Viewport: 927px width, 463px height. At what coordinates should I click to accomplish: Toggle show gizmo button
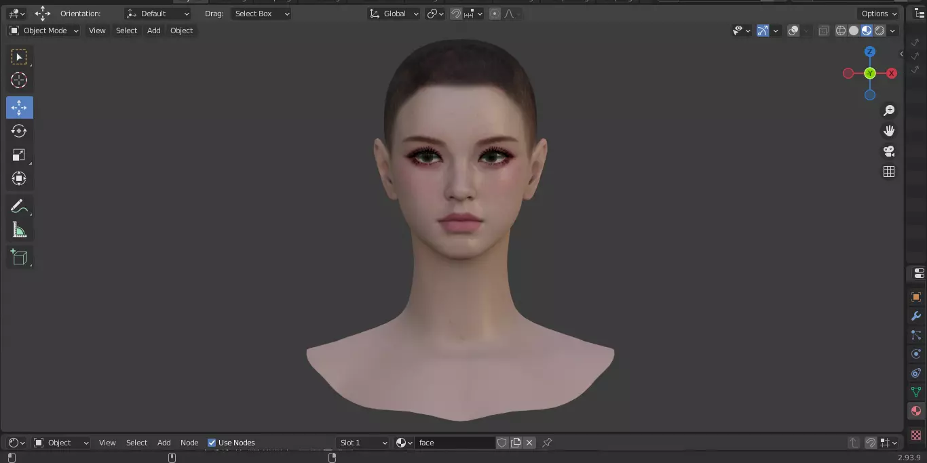[x=763, y=31]
